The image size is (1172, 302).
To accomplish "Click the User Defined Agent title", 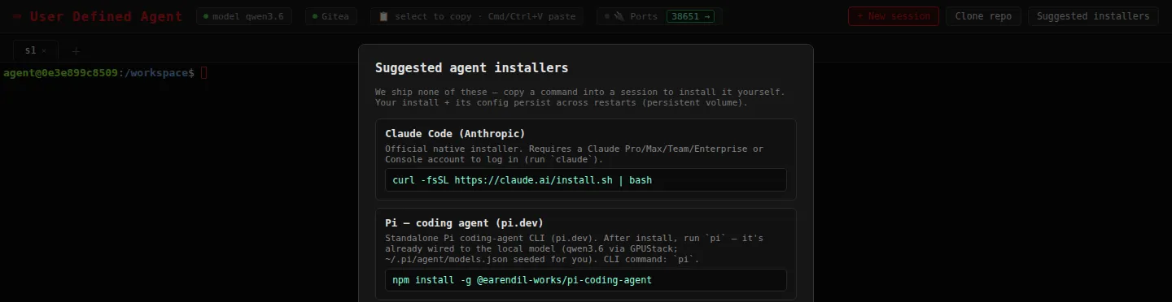I will [98, 16].
